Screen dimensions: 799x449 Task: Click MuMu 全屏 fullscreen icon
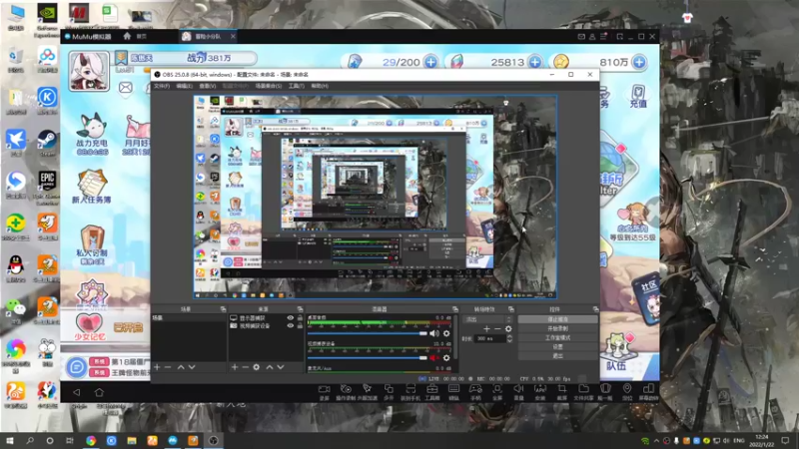click(496, 392)
